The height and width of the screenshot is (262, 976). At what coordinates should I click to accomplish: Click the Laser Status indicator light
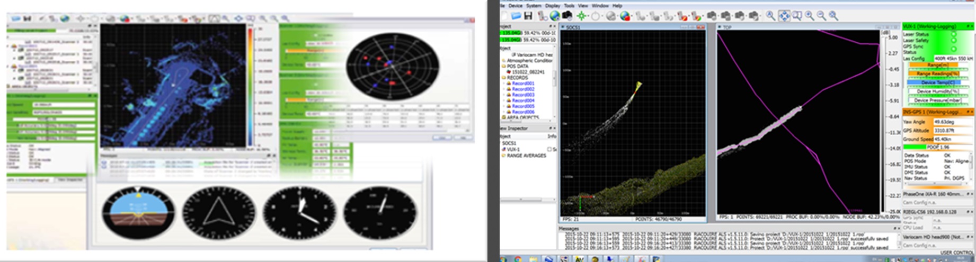coord(954,34)
